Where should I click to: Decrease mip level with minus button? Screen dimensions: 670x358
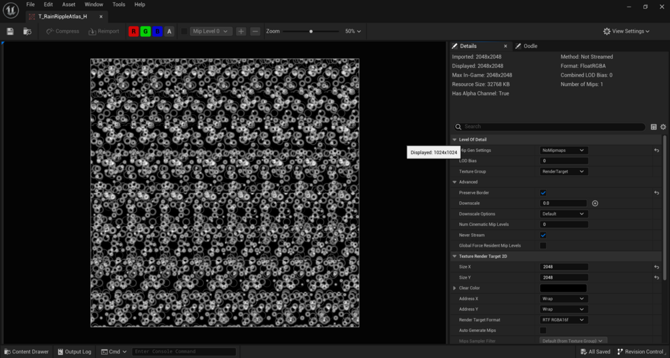(255, 31)
